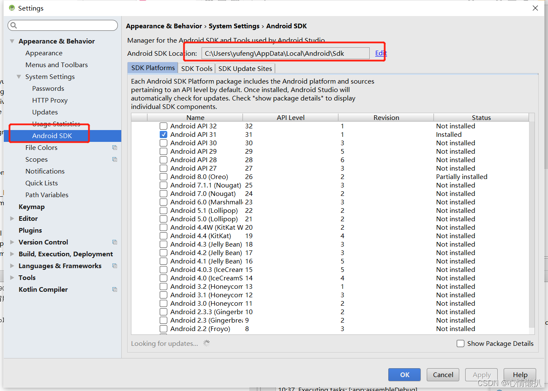Select Menus and Toolbars settings page
The image size is (548, 391).
pos(57,65)
